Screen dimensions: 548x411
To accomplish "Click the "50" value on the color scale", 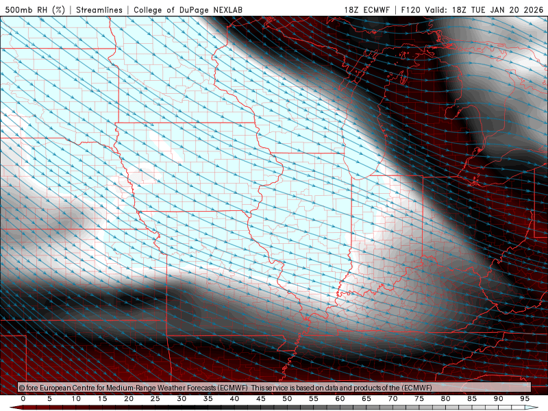I will (287, 399).
